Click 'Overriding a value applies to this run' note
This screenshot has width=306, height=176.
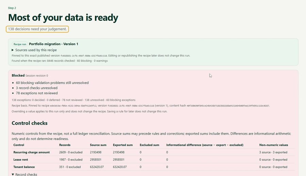click(89, 111)
